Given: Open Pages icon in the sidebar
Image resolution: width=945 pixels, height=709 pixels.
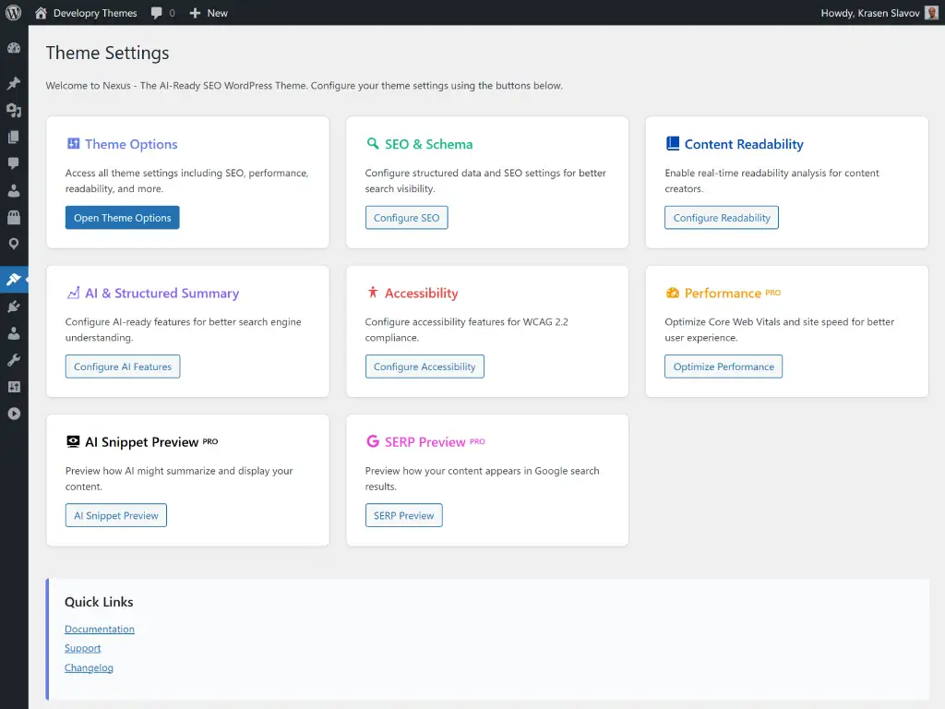Looking at the screenshot, I should (x=14, y=138).
